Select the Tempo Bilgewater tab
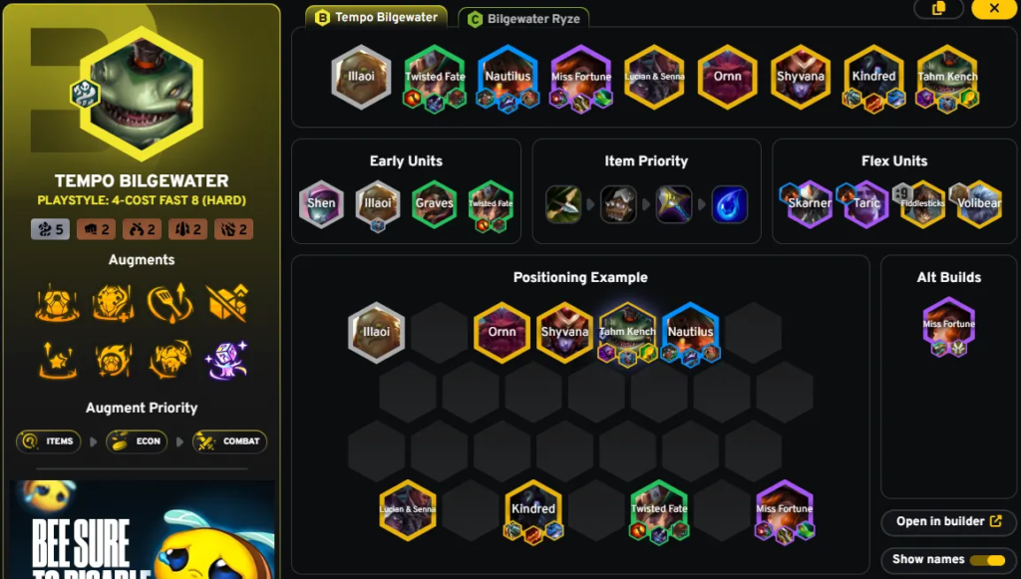Screen dimensions: 1021x579 click(376, 18)
